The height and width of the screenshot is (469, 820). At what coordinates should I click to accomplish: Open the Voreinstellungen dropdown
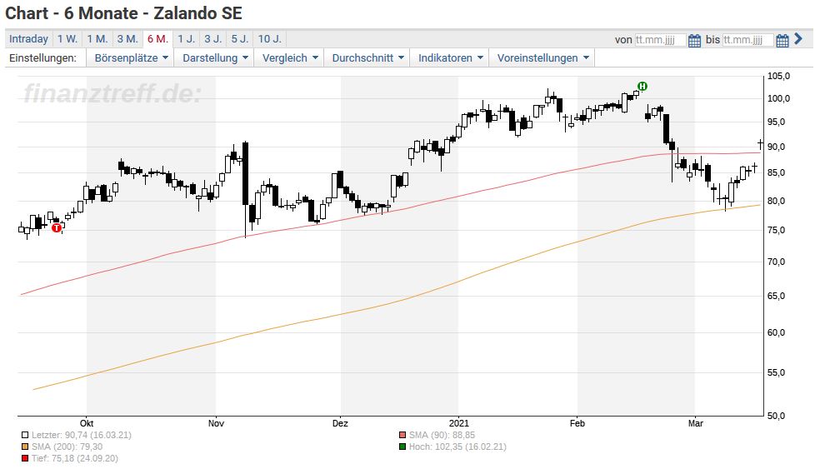click(x=542, y=58)
